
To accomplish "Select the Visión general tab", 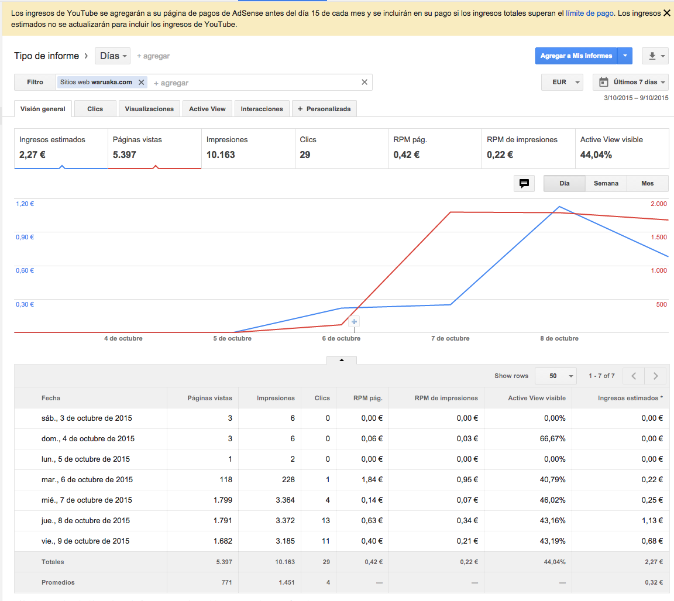I will point(43,109).
